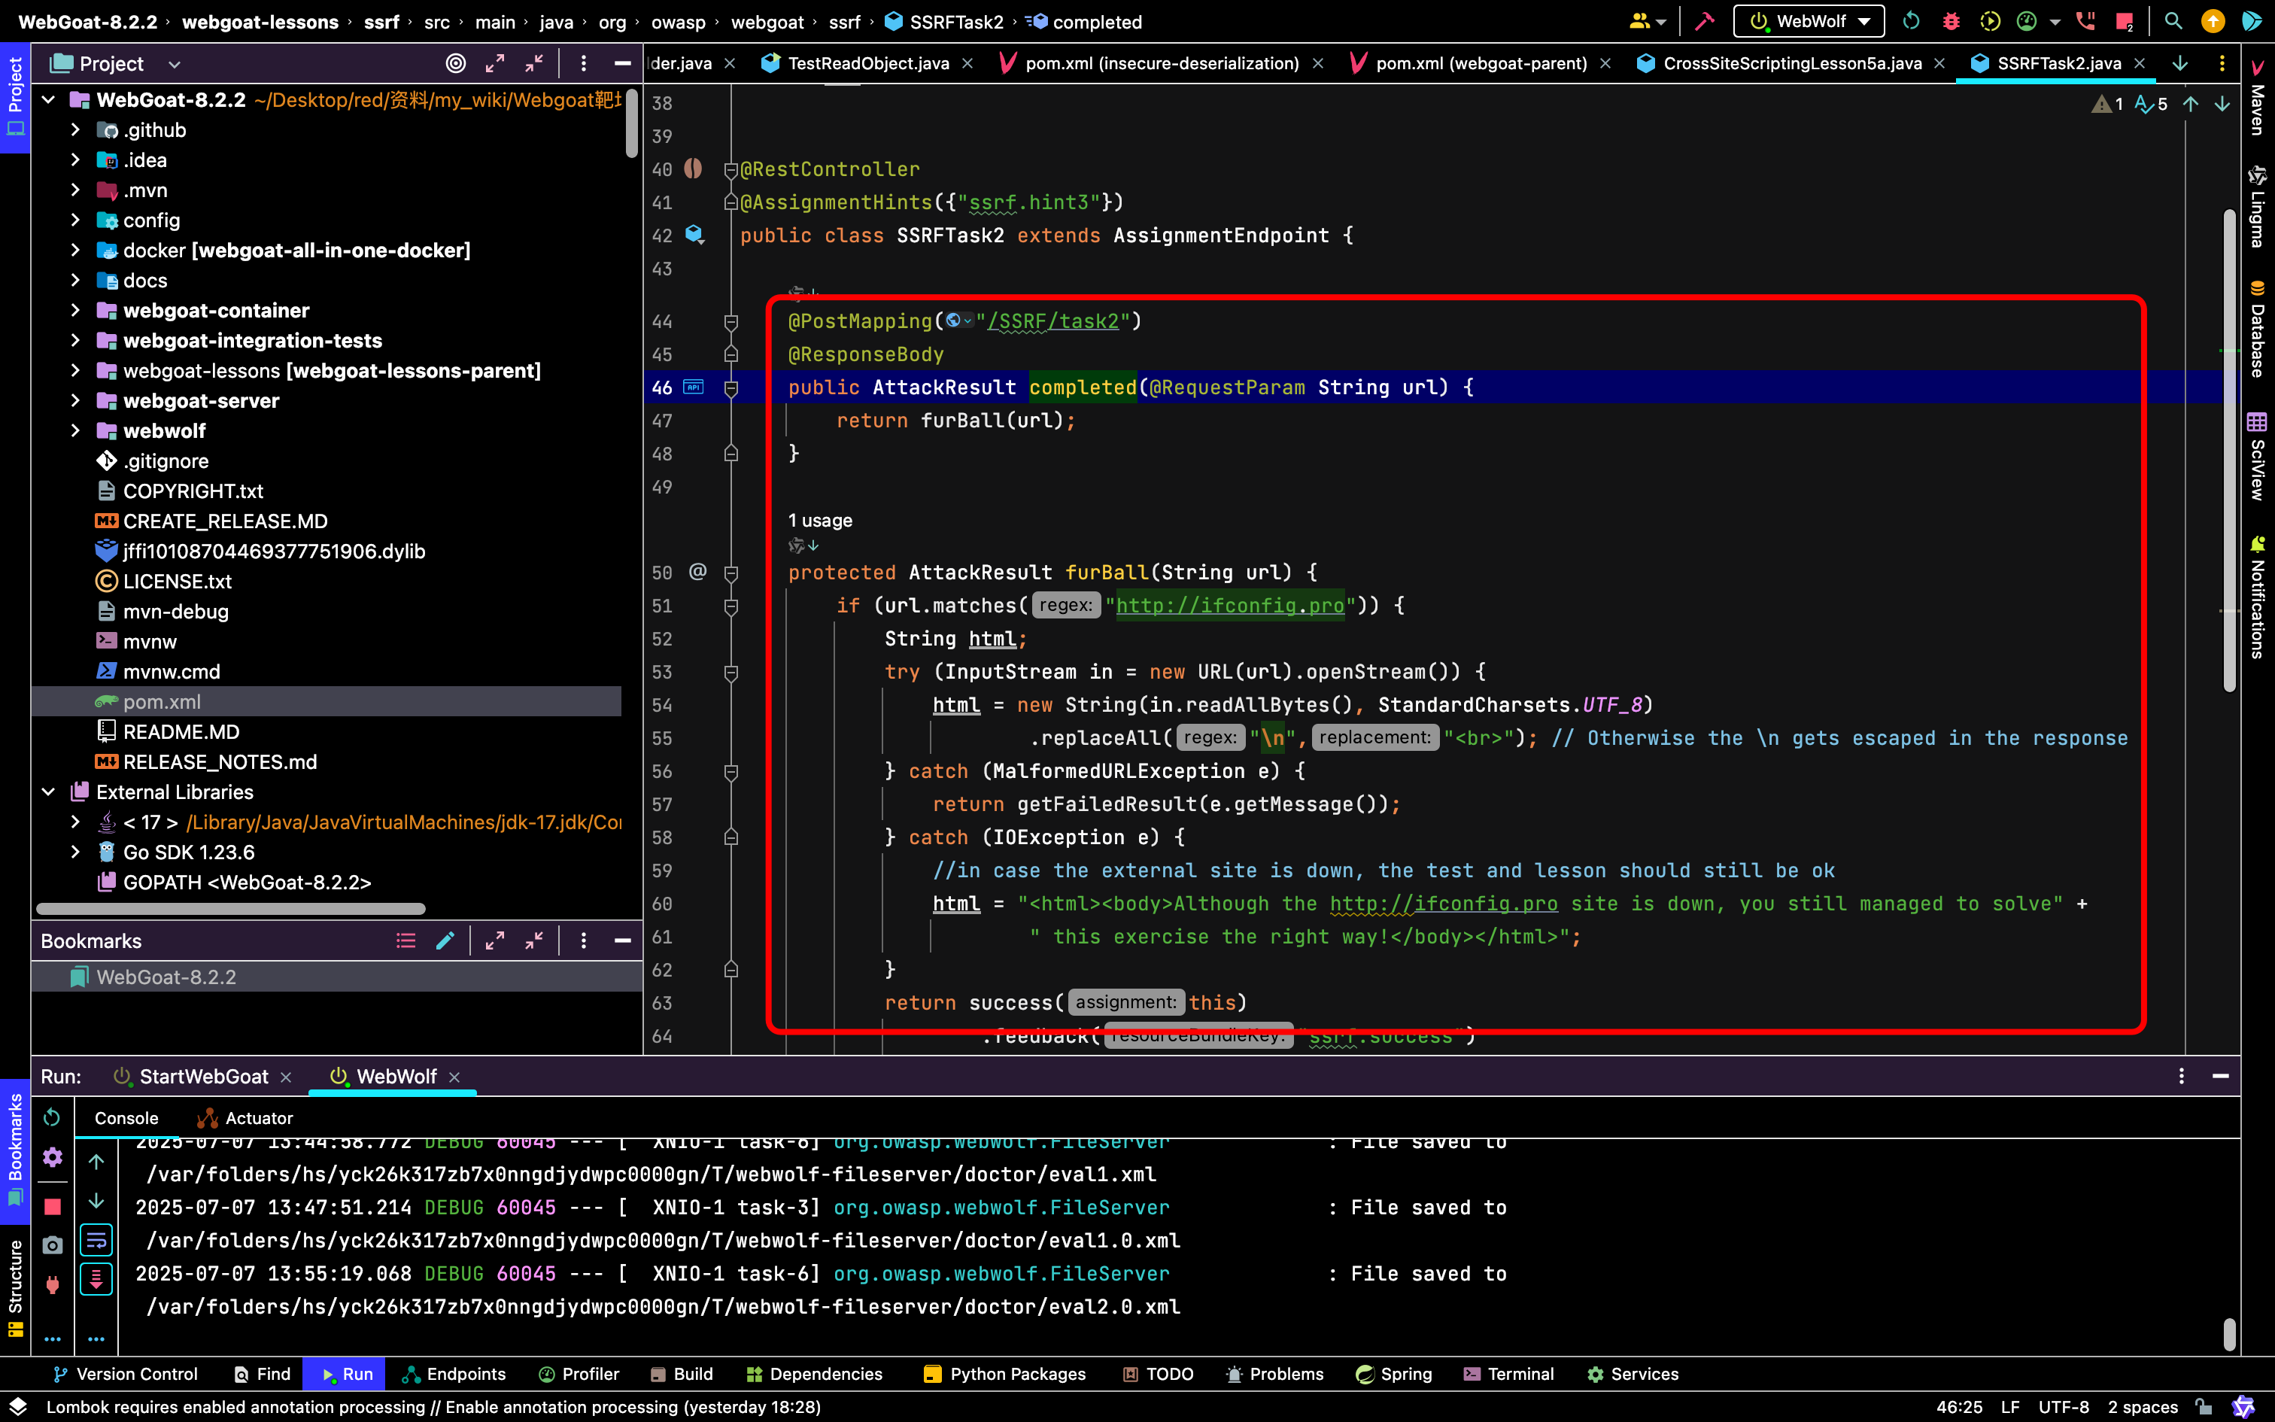Click the camera thread dump icon

[53, 1245]
